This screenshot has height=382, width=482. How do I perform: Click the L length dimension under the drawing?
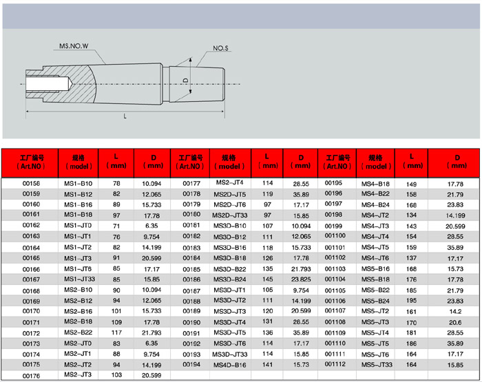[125, 116]
